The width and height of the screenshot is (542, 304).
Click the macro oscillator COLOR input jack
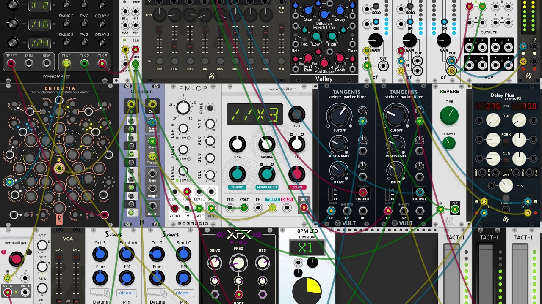click(287, 208)
